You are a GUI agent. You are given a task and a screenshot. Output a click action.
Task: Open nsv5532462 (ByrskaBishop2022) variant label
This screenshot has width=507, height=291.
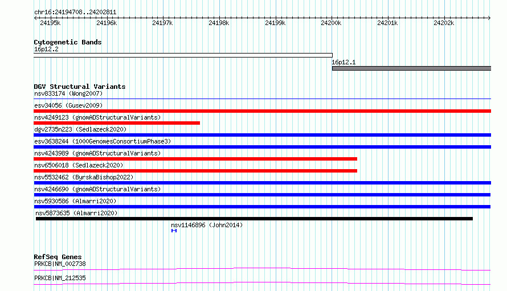coord(84,178)
